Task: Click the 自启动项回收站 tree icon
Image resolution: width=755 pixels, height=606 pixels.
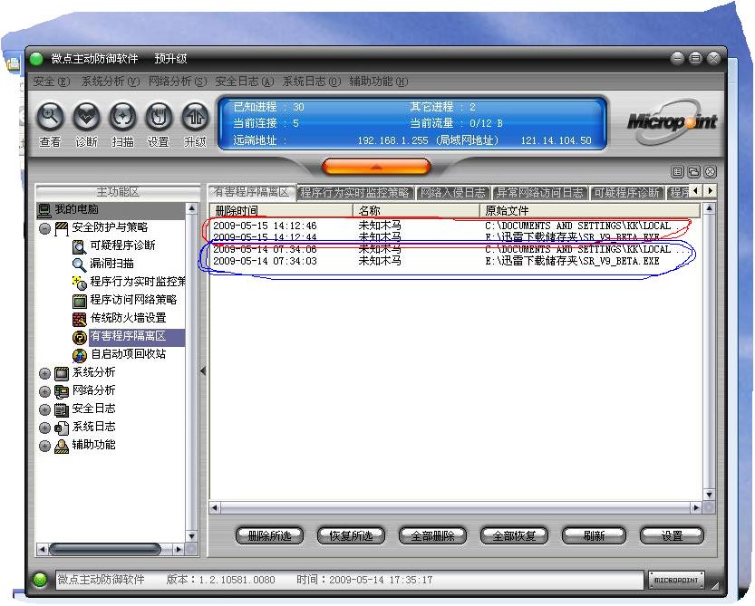Action: click(x=79, y=355)
